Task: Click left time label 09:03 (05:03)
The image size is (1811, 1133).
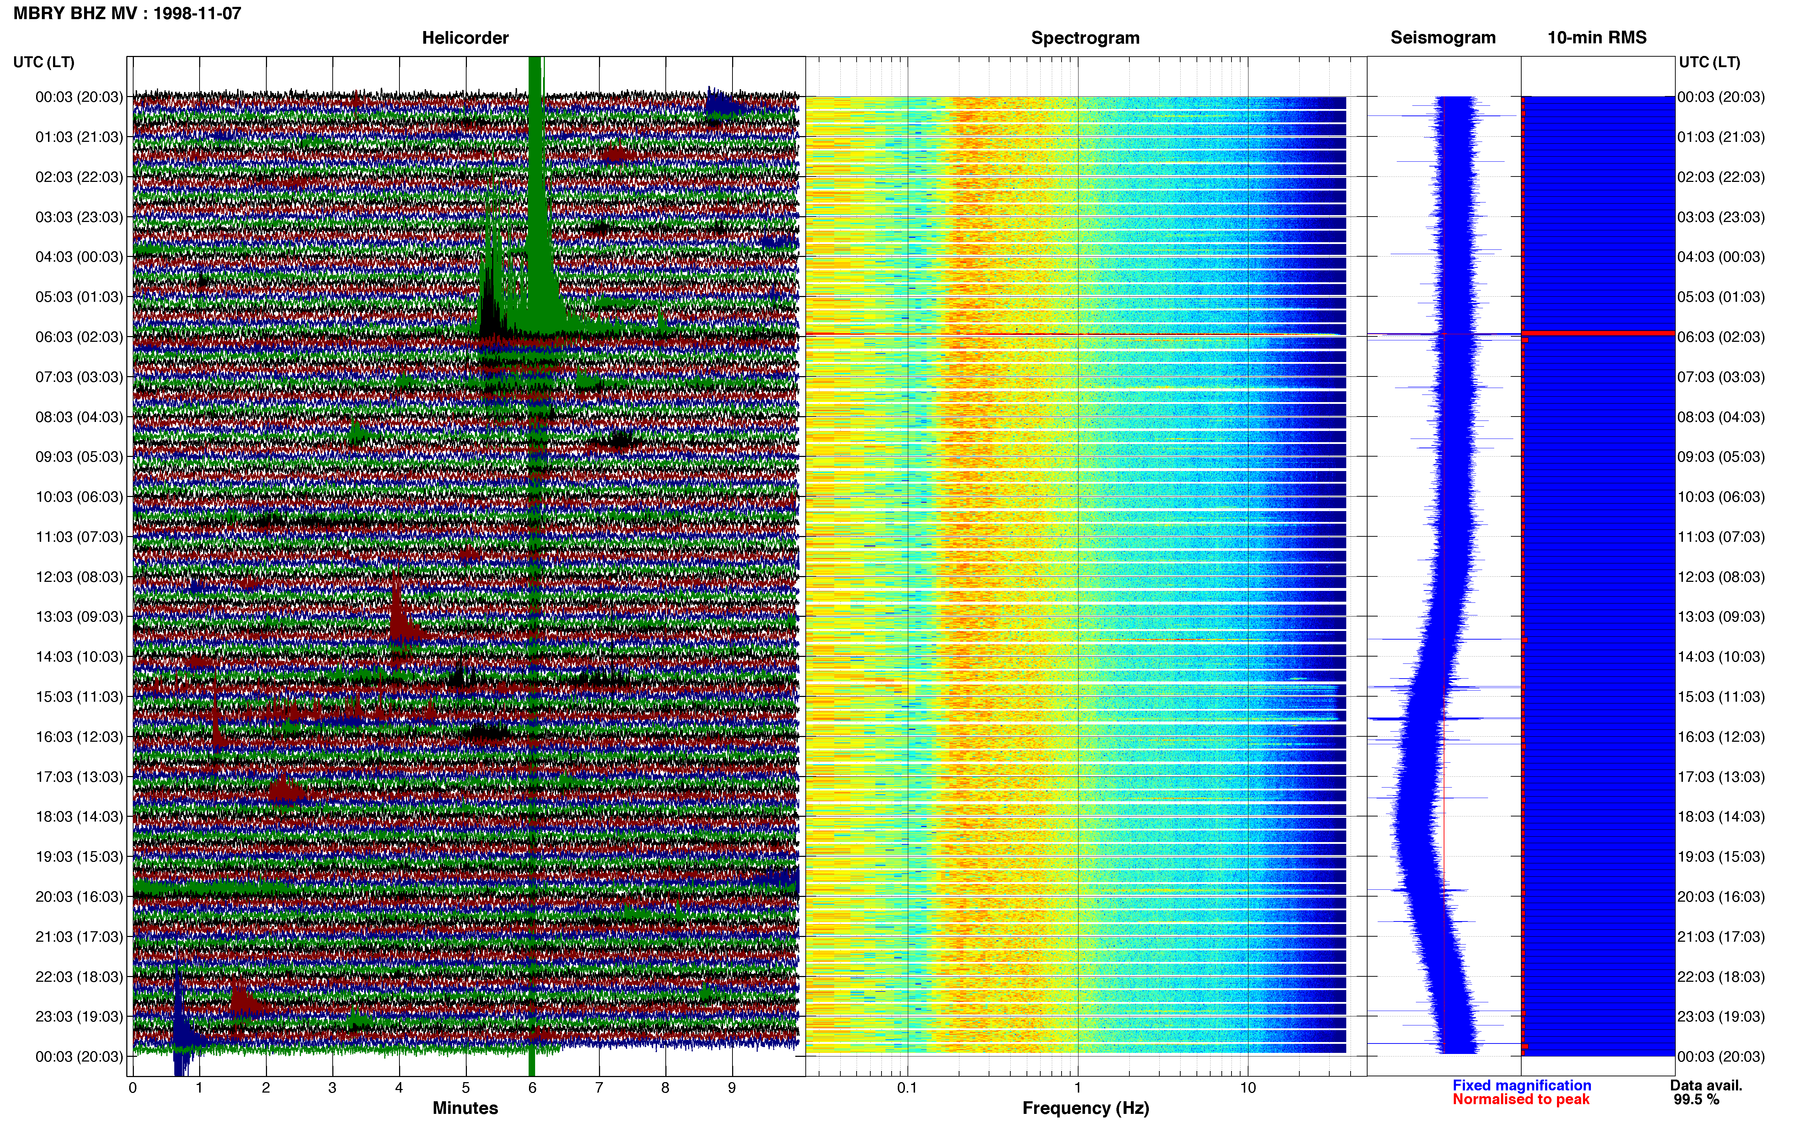Action: (79, 457)
